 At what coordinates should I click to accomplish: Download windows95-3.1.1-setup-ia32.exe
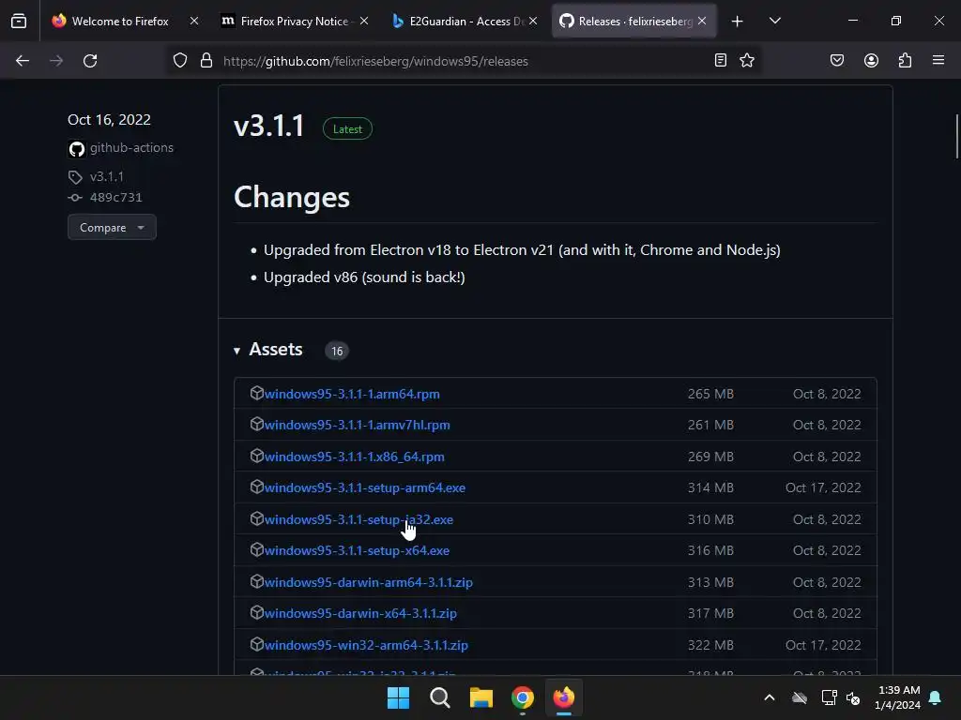click(358, 519)
